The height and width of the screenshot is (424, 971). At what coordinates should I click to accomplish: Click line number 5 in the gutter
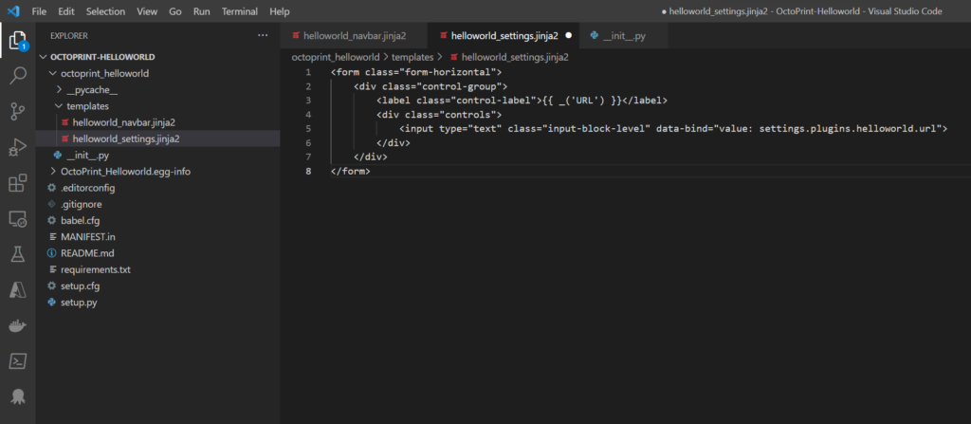308,128
